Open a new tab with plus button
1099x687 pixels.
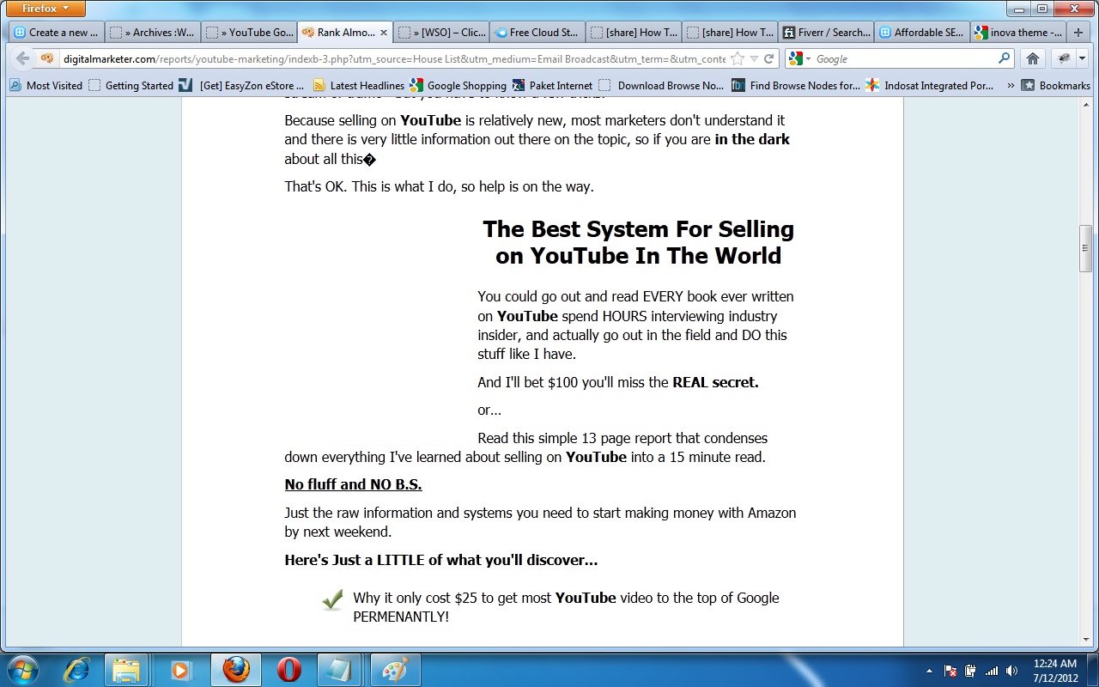1079,33
